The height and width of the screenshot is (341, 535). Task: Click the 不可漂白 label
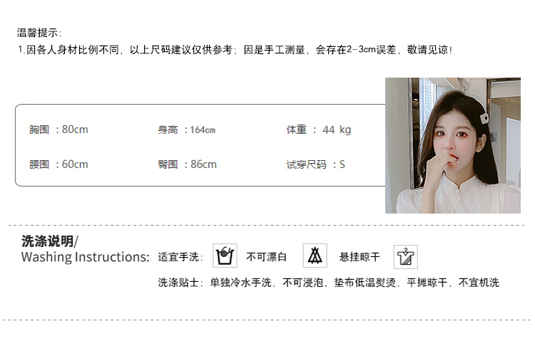(267, 257)
